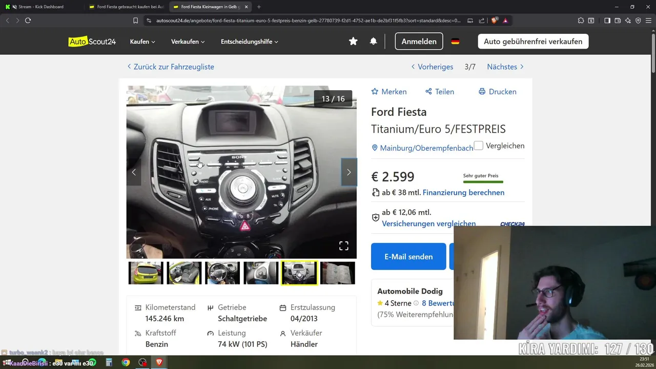Show previous gallery photo arrow

[x=134, y=172]
